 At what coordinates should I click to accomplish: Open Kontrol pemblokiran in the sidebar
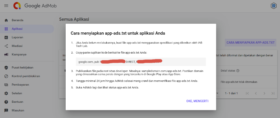coord(27,76)
